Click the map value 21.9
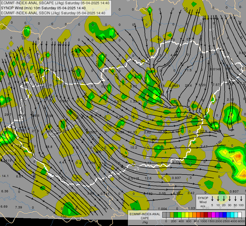 pos(35,131)
